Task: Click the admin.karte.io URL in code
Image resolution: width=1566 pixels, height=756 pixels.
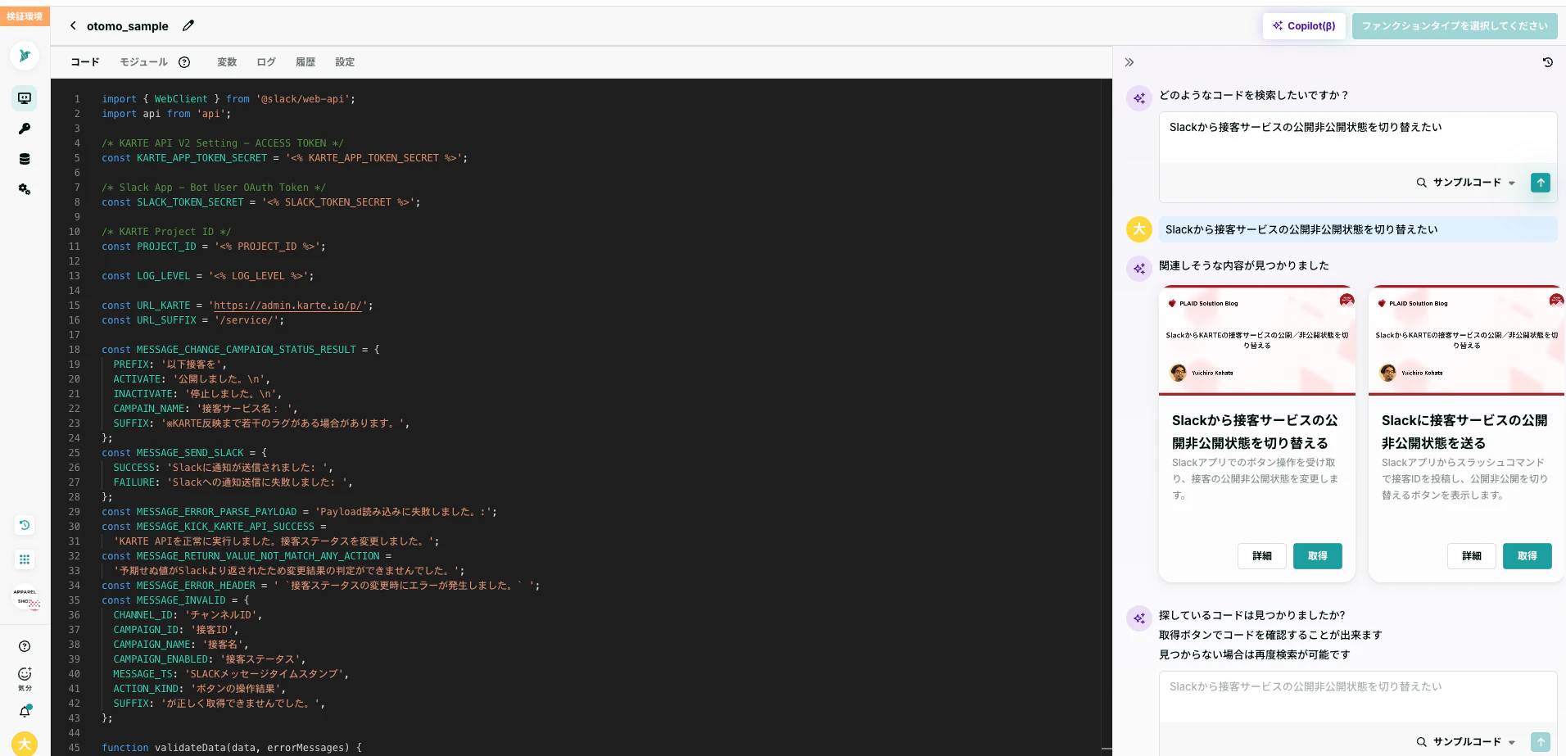Action: click(x=287, y=306)
